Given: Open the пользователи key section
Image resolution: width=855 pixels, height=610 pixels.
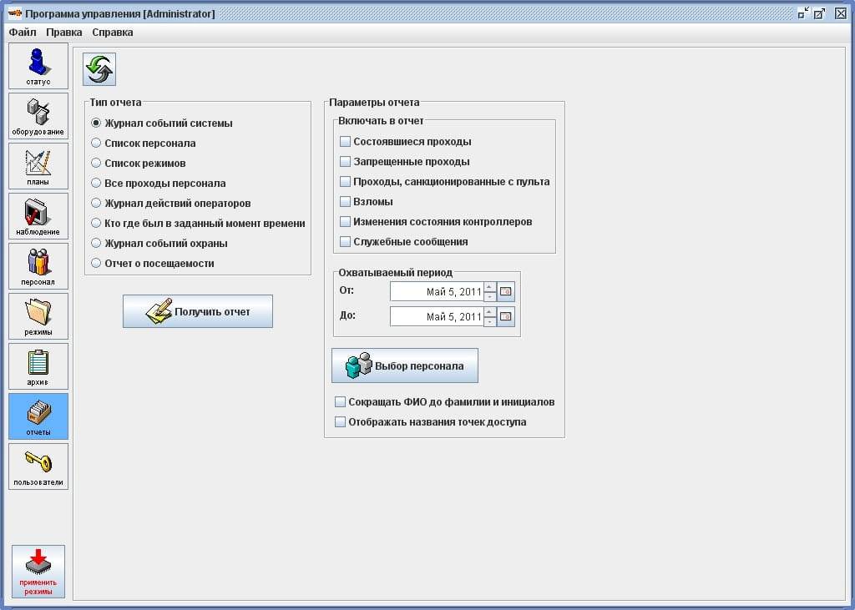Looking at the screenshot, I should coord(38,466).
